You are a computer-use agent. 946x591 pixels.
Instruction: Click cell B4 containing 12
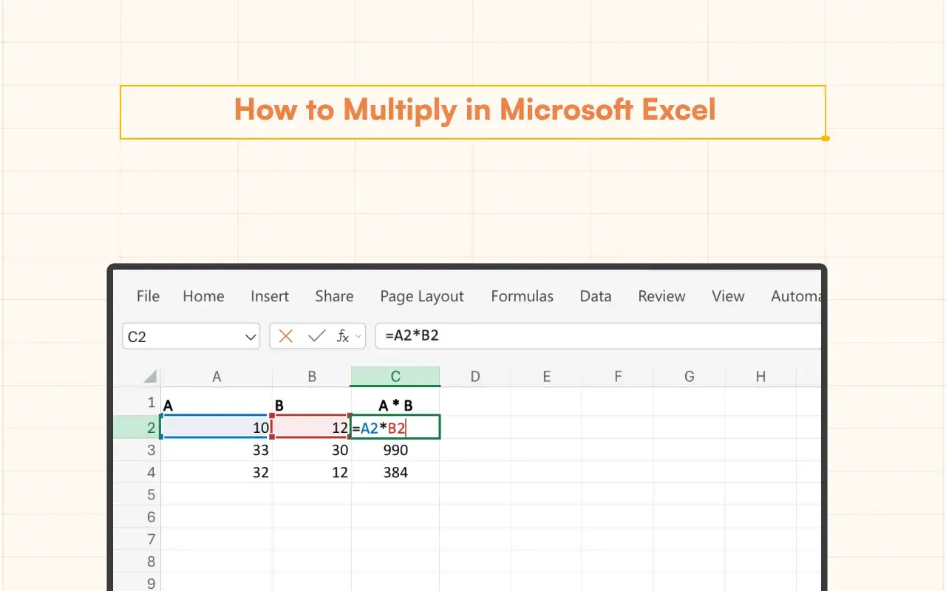312,472
